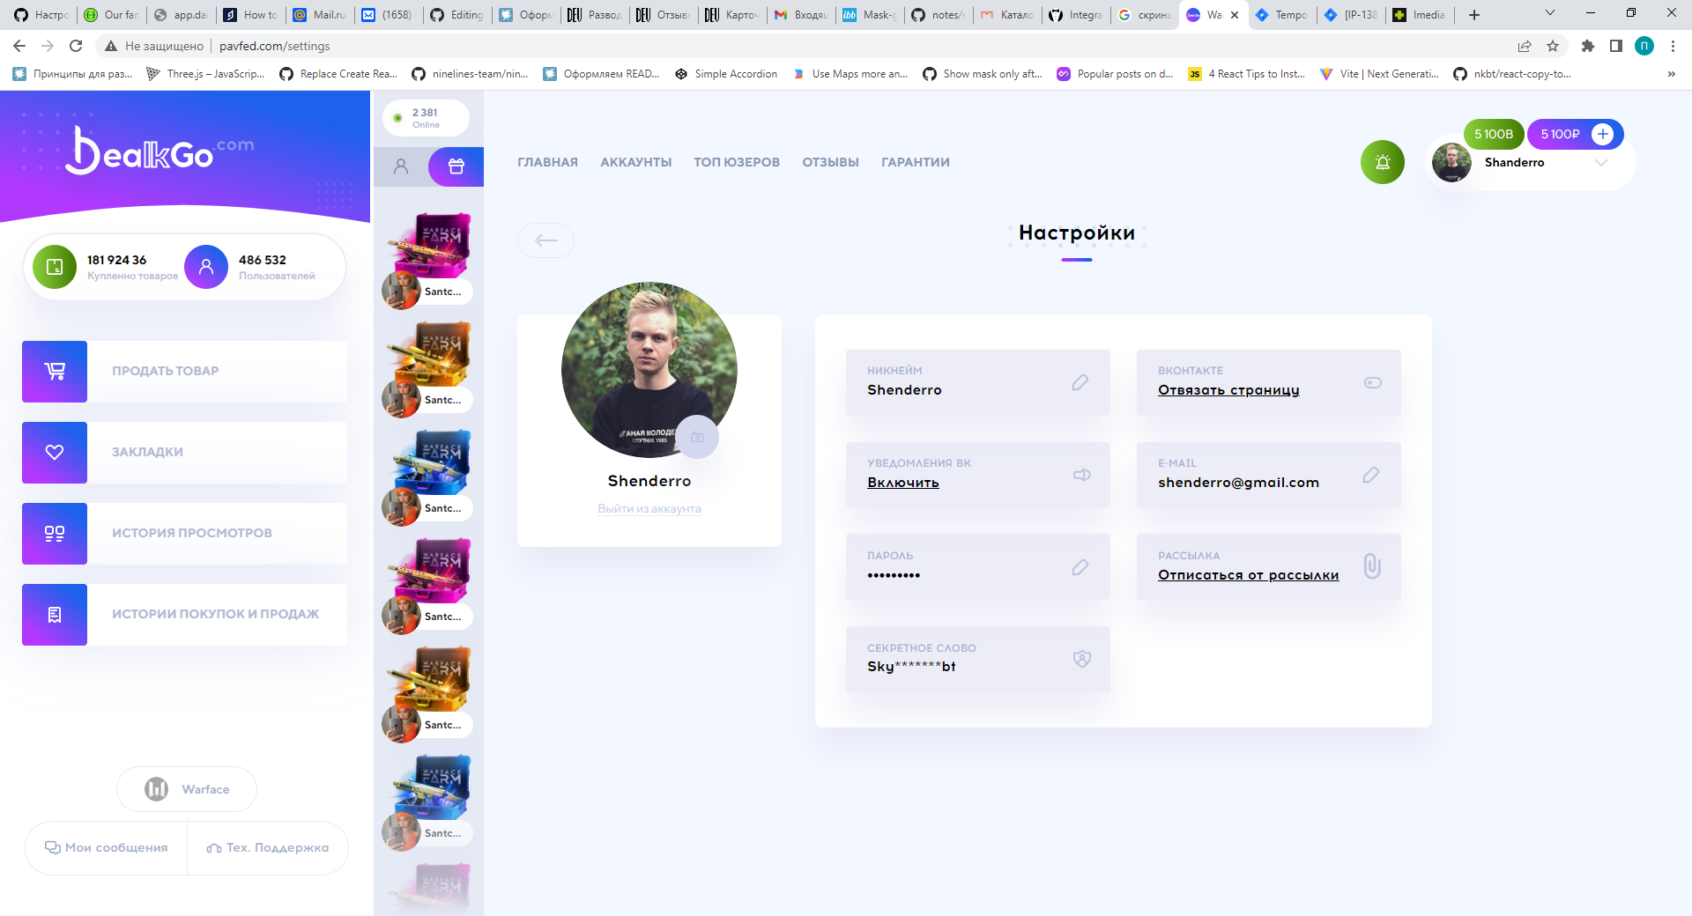Click the camera icon on the profile avatar
Screen dimensions: 1692x916
pos(697,437)
